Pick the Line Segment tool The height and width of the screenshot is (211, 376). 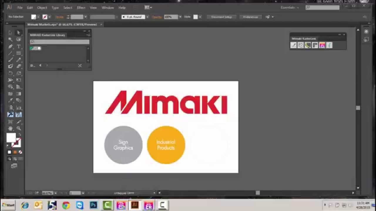tap(10, 53)
